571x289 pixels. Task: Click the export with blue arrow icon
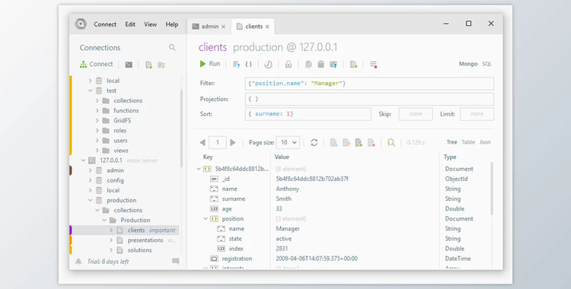tap(333, 65)
